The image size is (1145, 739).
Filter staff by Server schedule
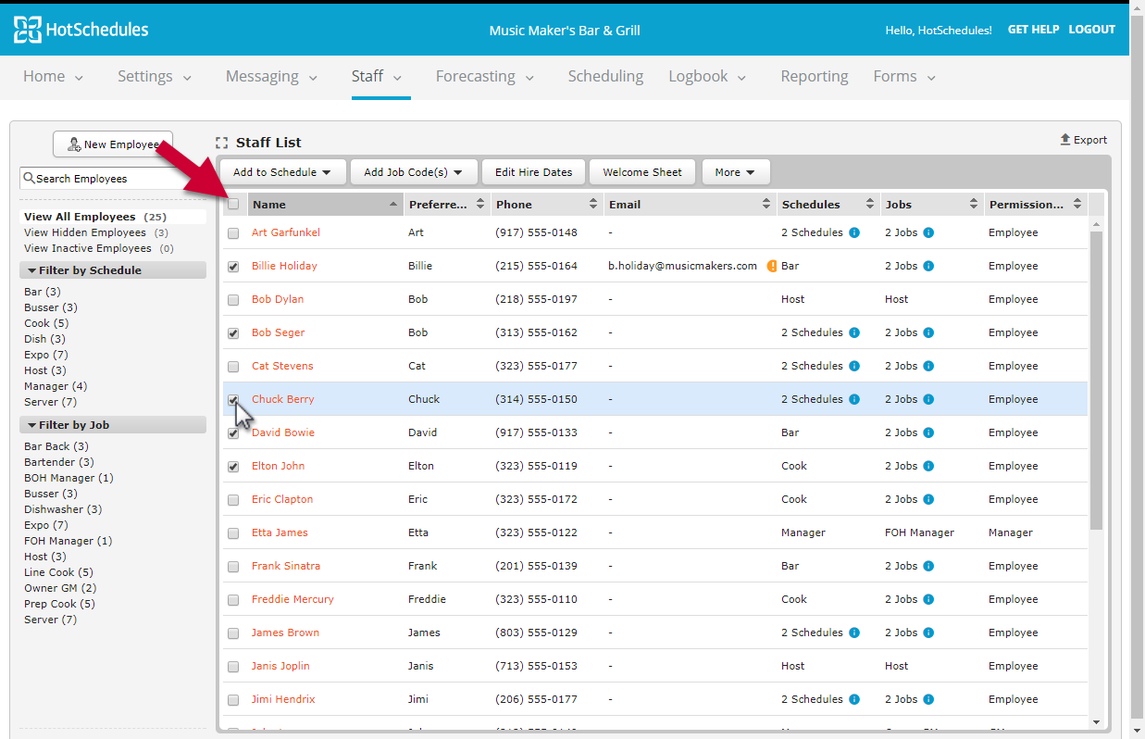point(50,402)
